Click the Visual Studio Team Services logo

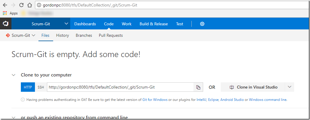coord(6,24)
